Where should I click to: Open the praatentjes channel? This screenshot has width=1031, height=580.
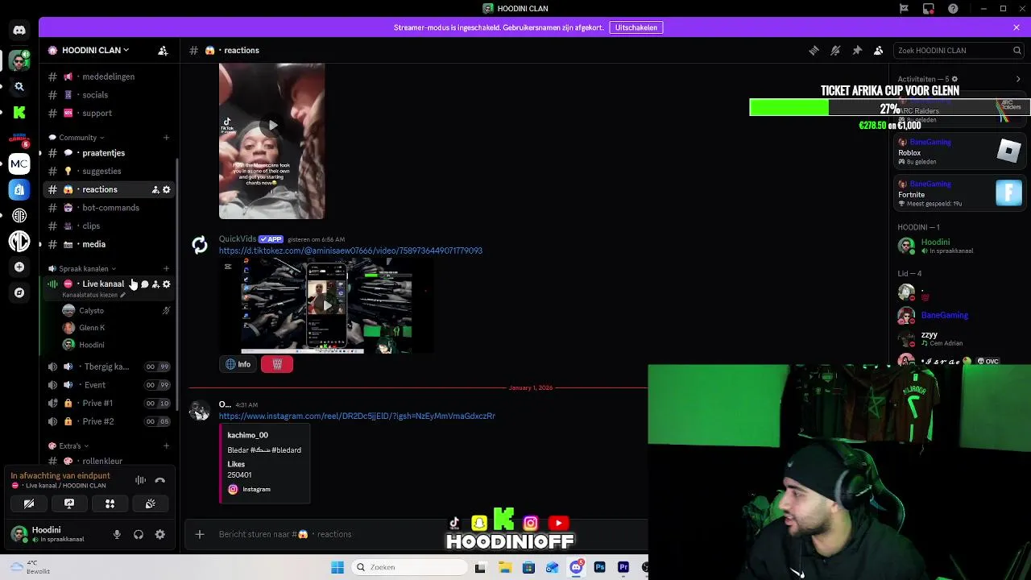pyautogui.click(x=108, y=153)
